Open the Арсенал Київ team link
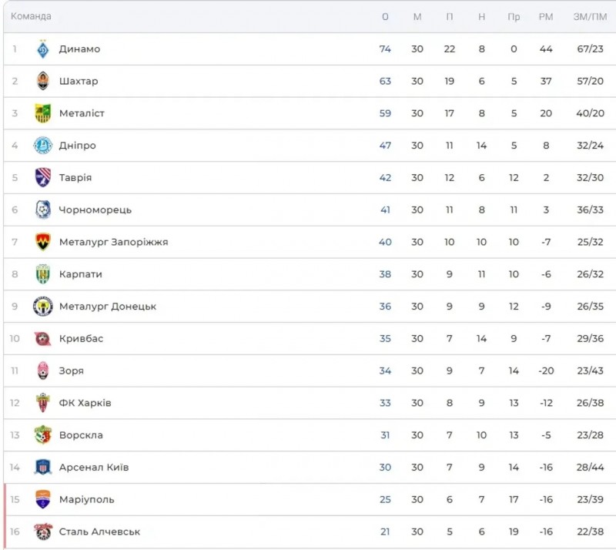The width and height of the screenshot is (616, 550). (x=93, y=468)
